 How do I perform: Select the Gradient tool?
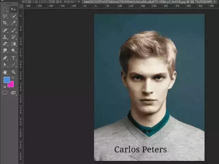tap(13, 44)
